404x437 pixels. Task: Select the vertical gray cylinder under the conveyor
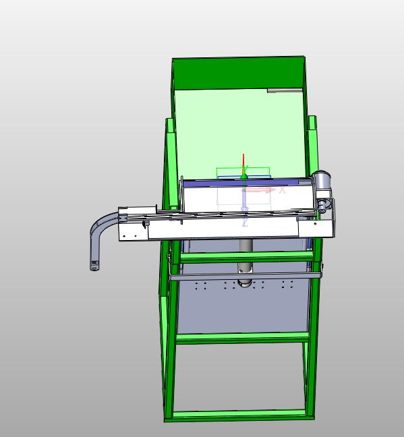point(246,262)
